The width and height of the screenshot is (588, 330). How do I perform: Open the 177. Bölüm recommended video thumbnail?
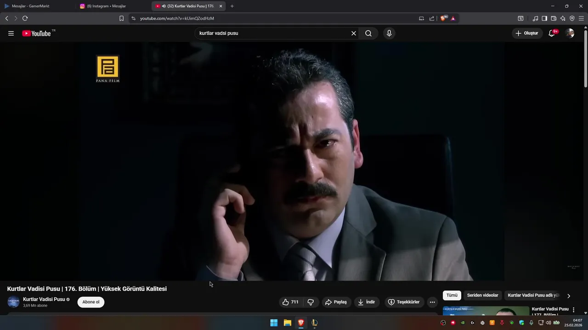486,311
